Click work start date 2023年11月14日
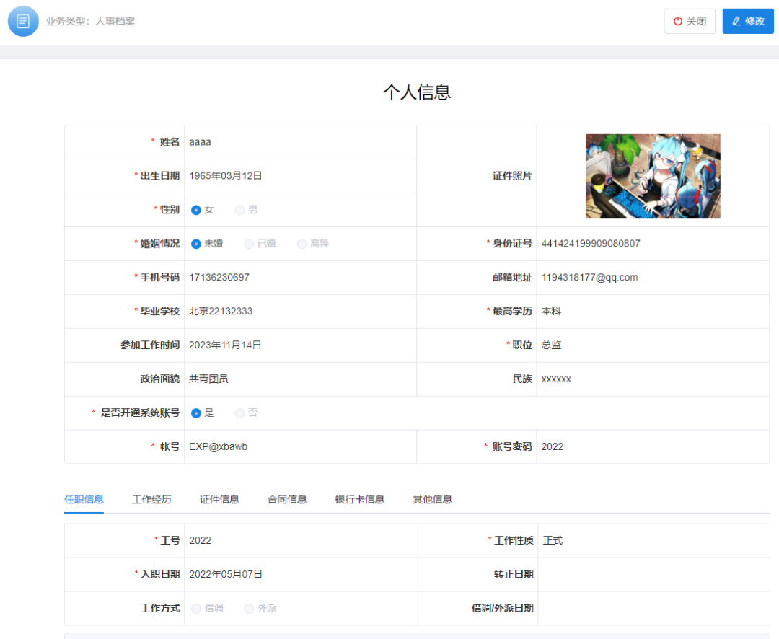779x639 pixels. pos(225,345)
